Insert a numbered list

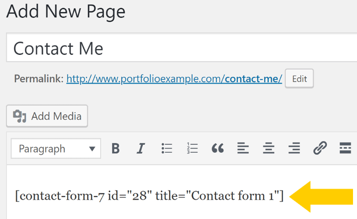pyautogui.click(x=192, y=149)
